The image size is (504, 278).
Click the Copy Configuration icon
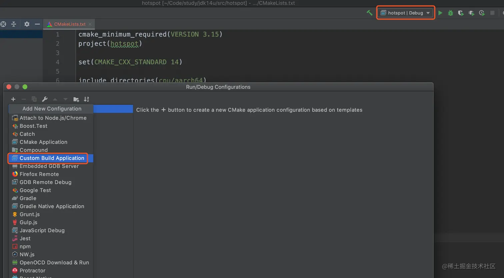pos(34,99)
